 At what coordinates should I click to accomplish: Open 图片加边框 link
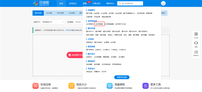coord(116,31)
